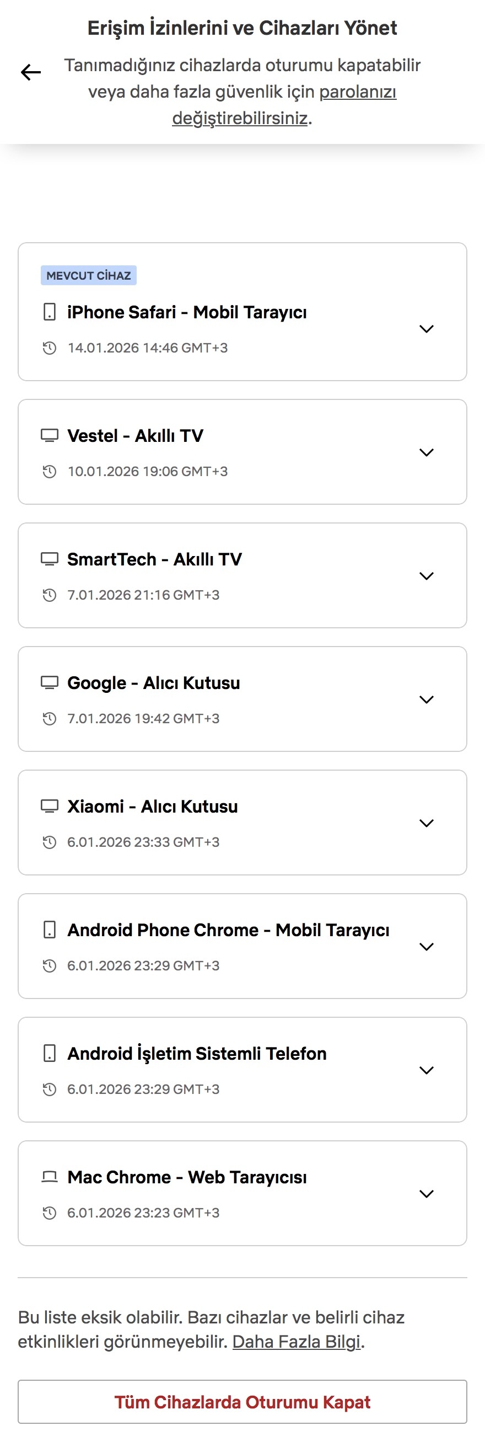Click the TV icon beside SmartTech
Image resolution: width=485 pixels, height=1447 pixels.
[50, 559]
